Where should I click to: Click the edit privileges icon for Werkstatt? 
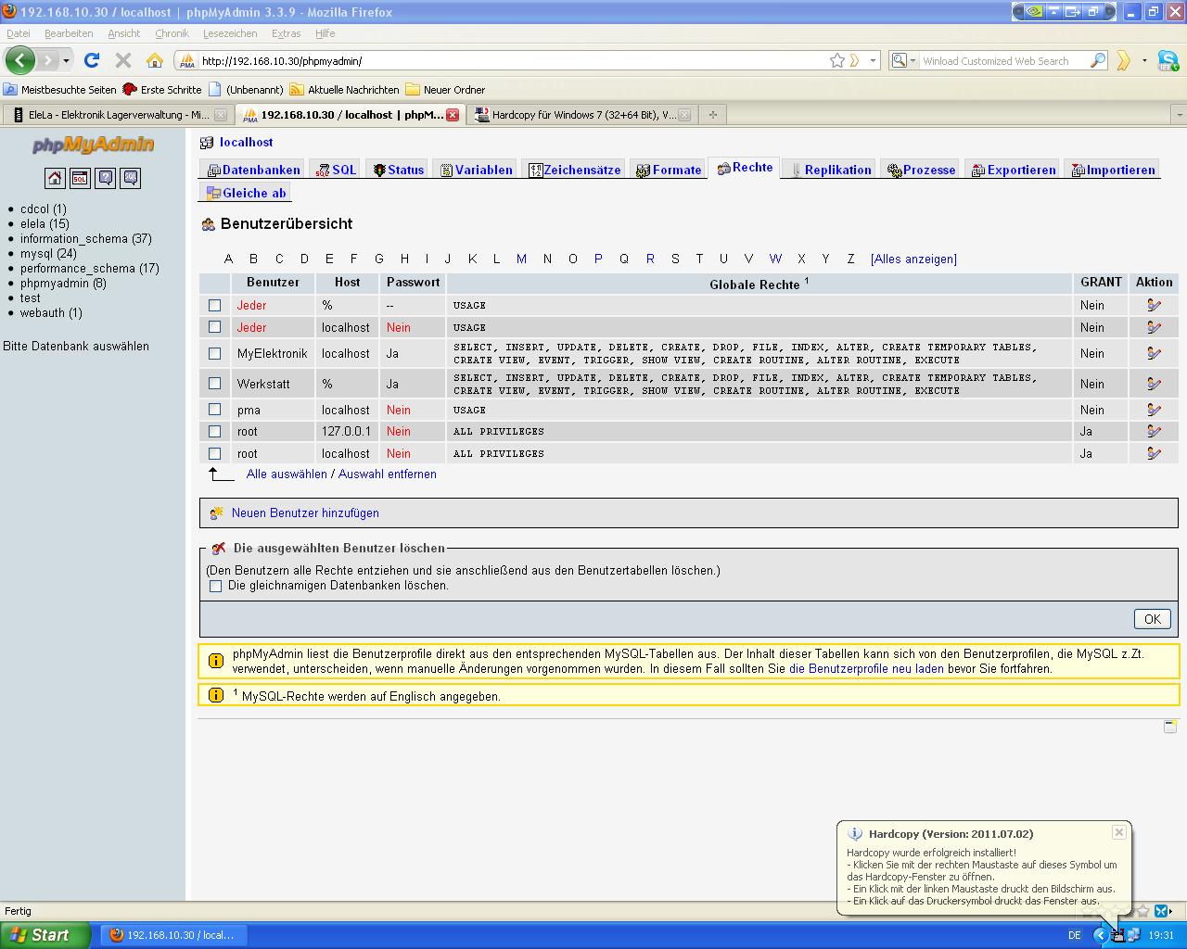point(1154,384)
